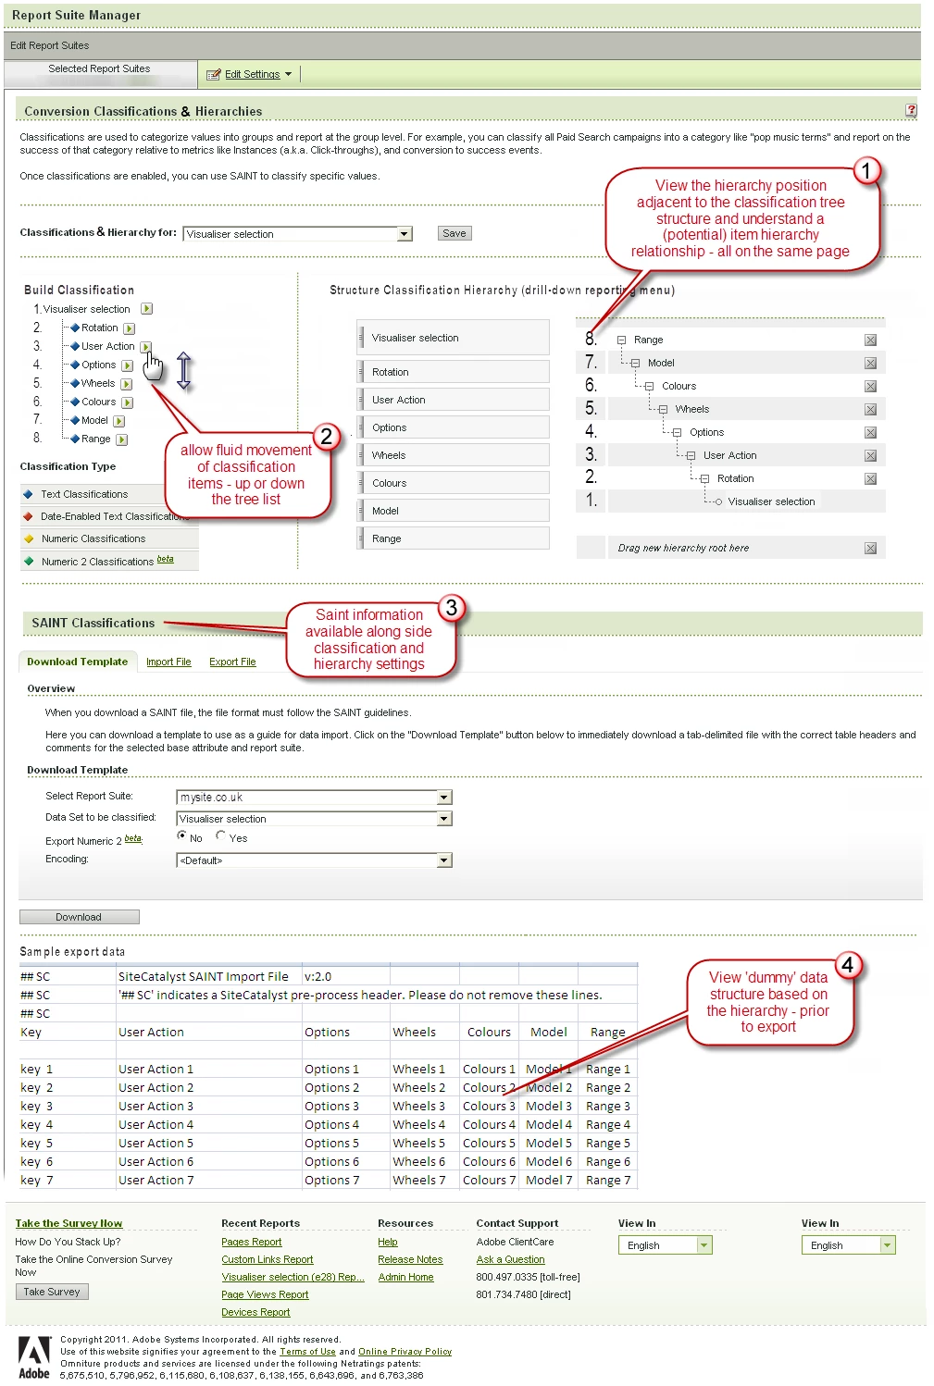Select the Rotation bar in hierarchy list

click(x=454, y=372)
